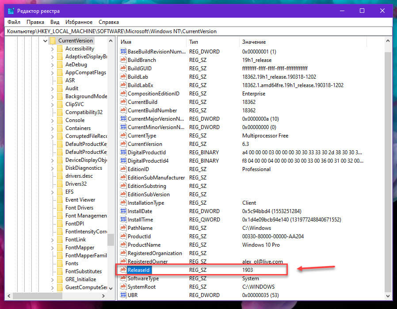Select the ProductId value name
Screen dimensions: 397x309
click(139, 237)
